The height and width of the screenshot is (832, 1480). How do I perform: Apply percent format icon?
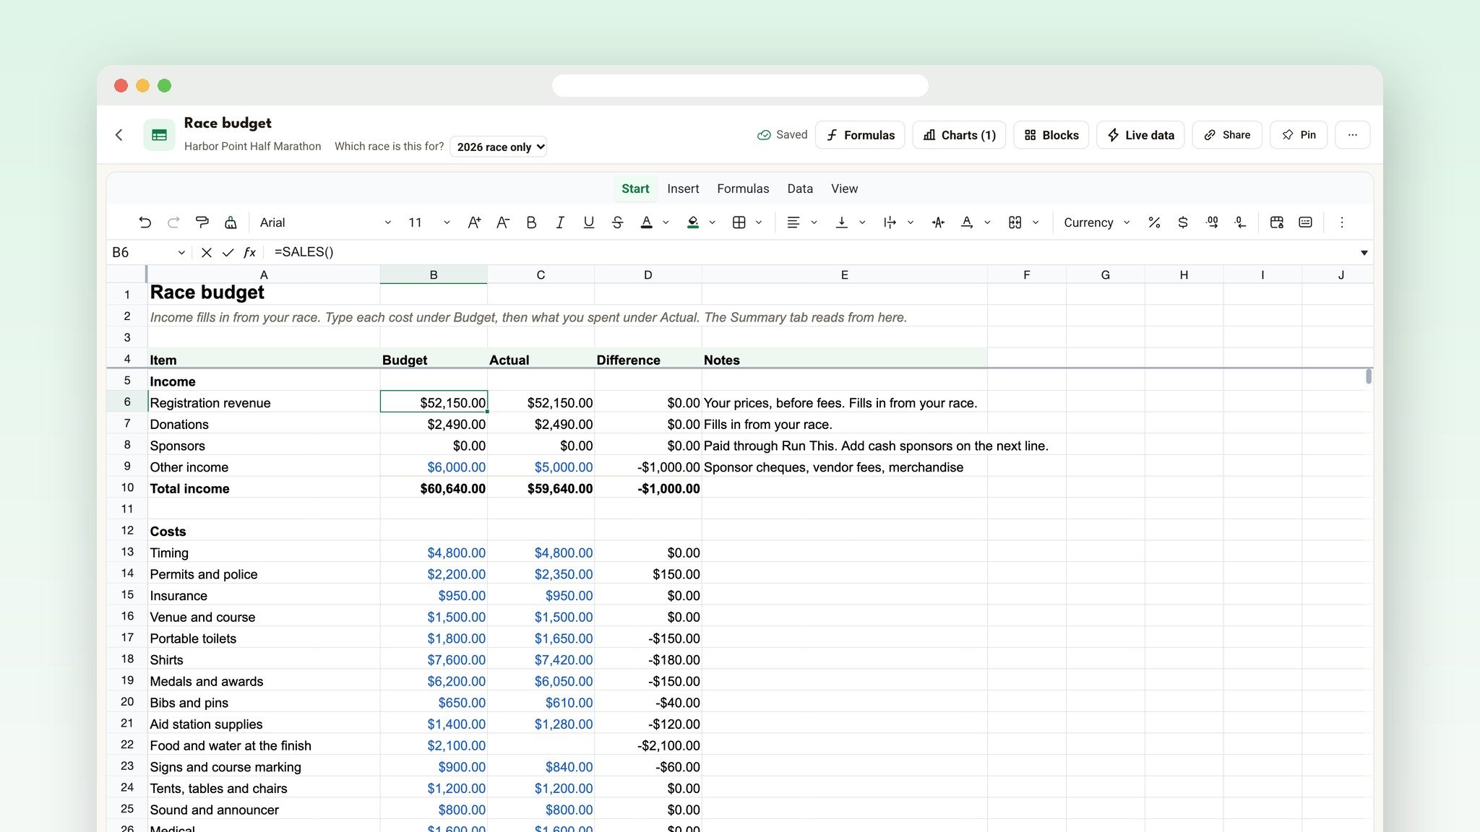[1154, 222]
